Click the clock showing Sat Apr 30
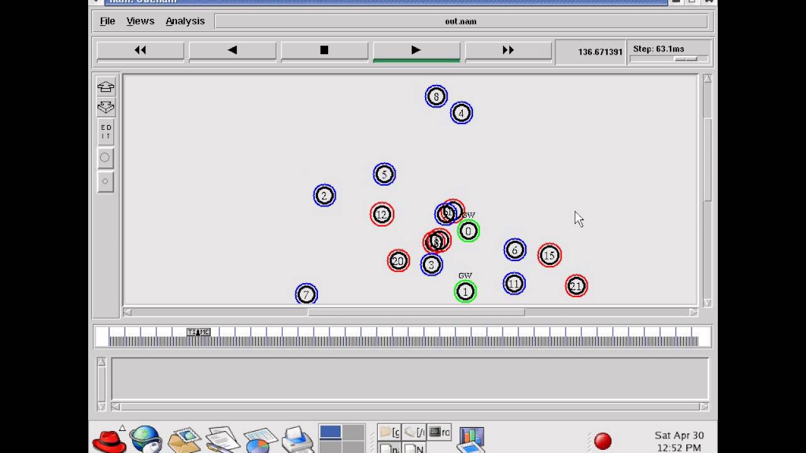806x453 pixels. tap(679, 441)
